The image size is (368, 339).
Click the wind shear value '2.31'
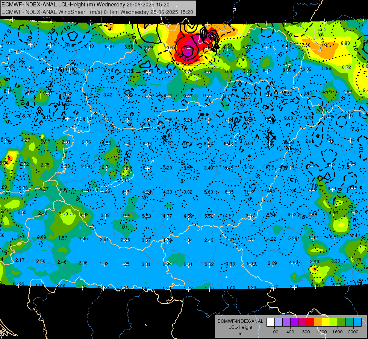66,142
